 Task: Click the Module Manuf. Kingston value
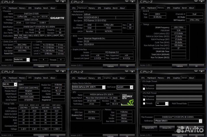click(29, 91)
